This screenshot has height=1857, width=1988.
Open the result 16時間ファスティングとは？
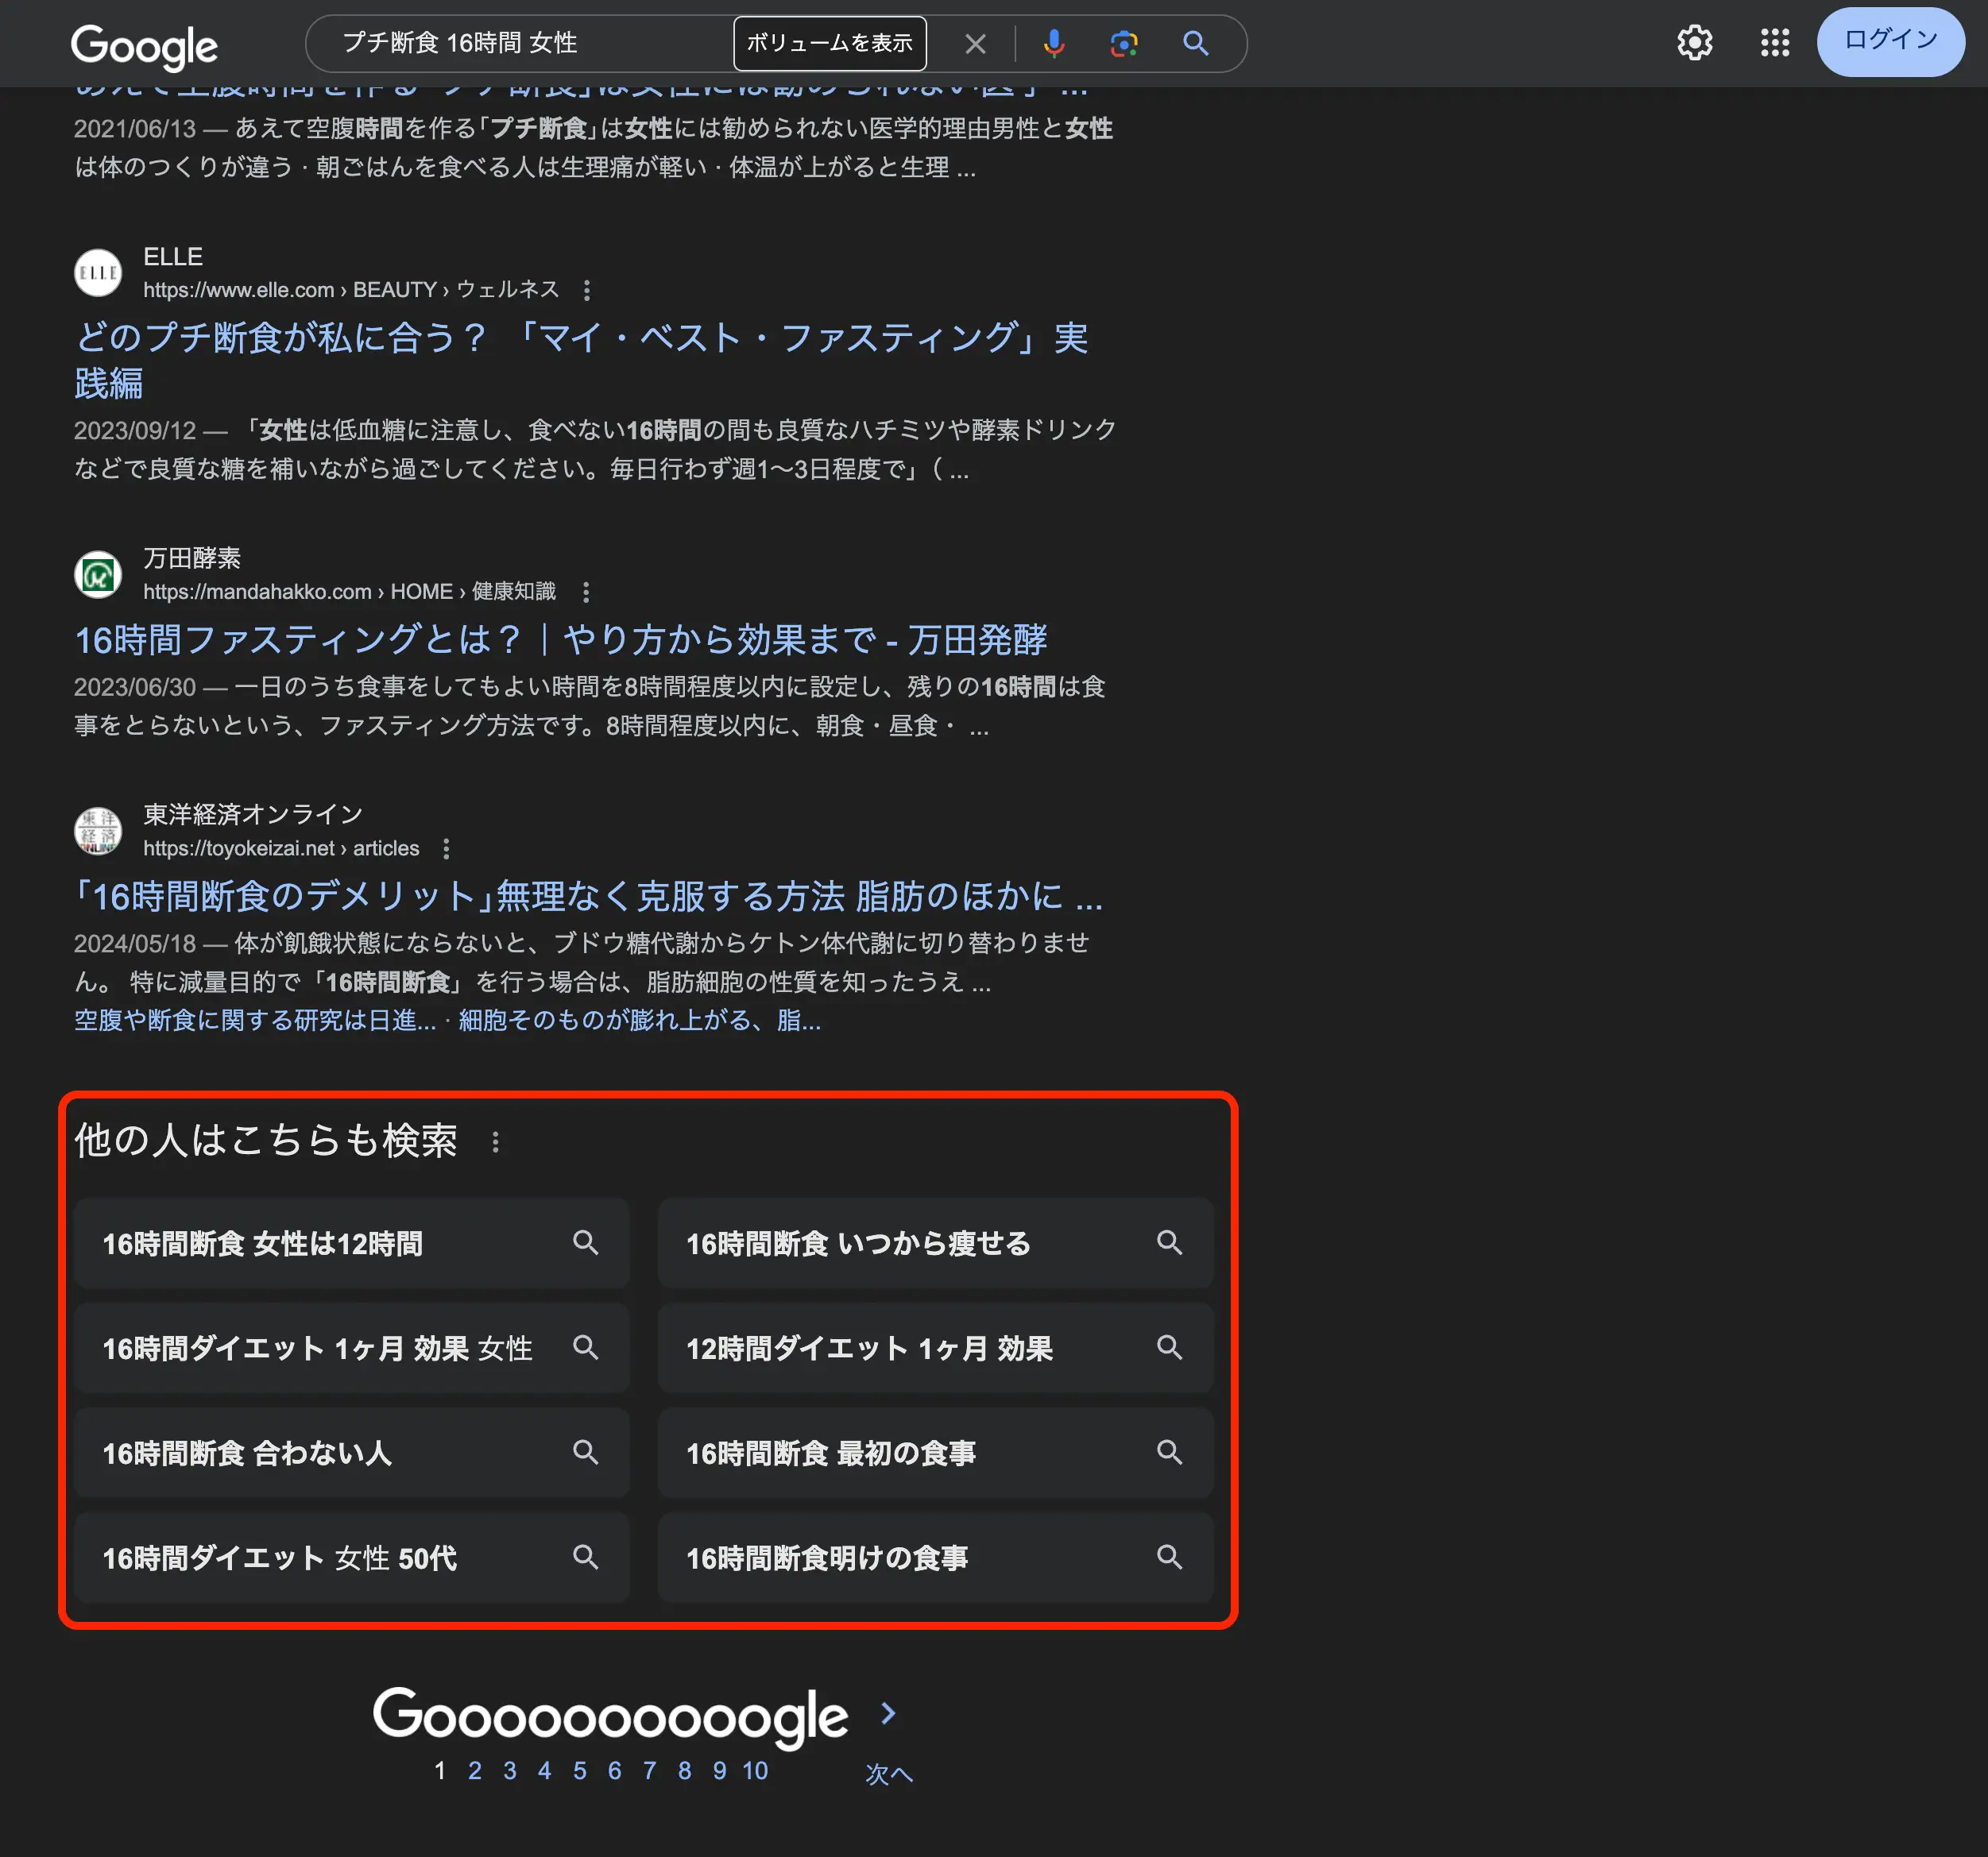561,641
